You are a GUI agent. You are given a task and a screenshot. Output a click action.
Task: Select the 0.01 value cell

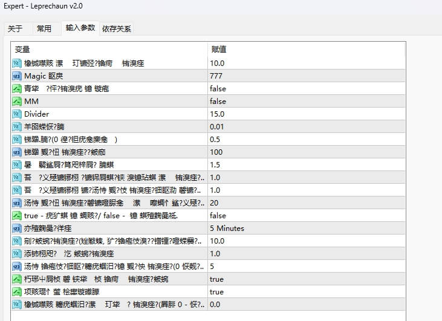(307, 127)
